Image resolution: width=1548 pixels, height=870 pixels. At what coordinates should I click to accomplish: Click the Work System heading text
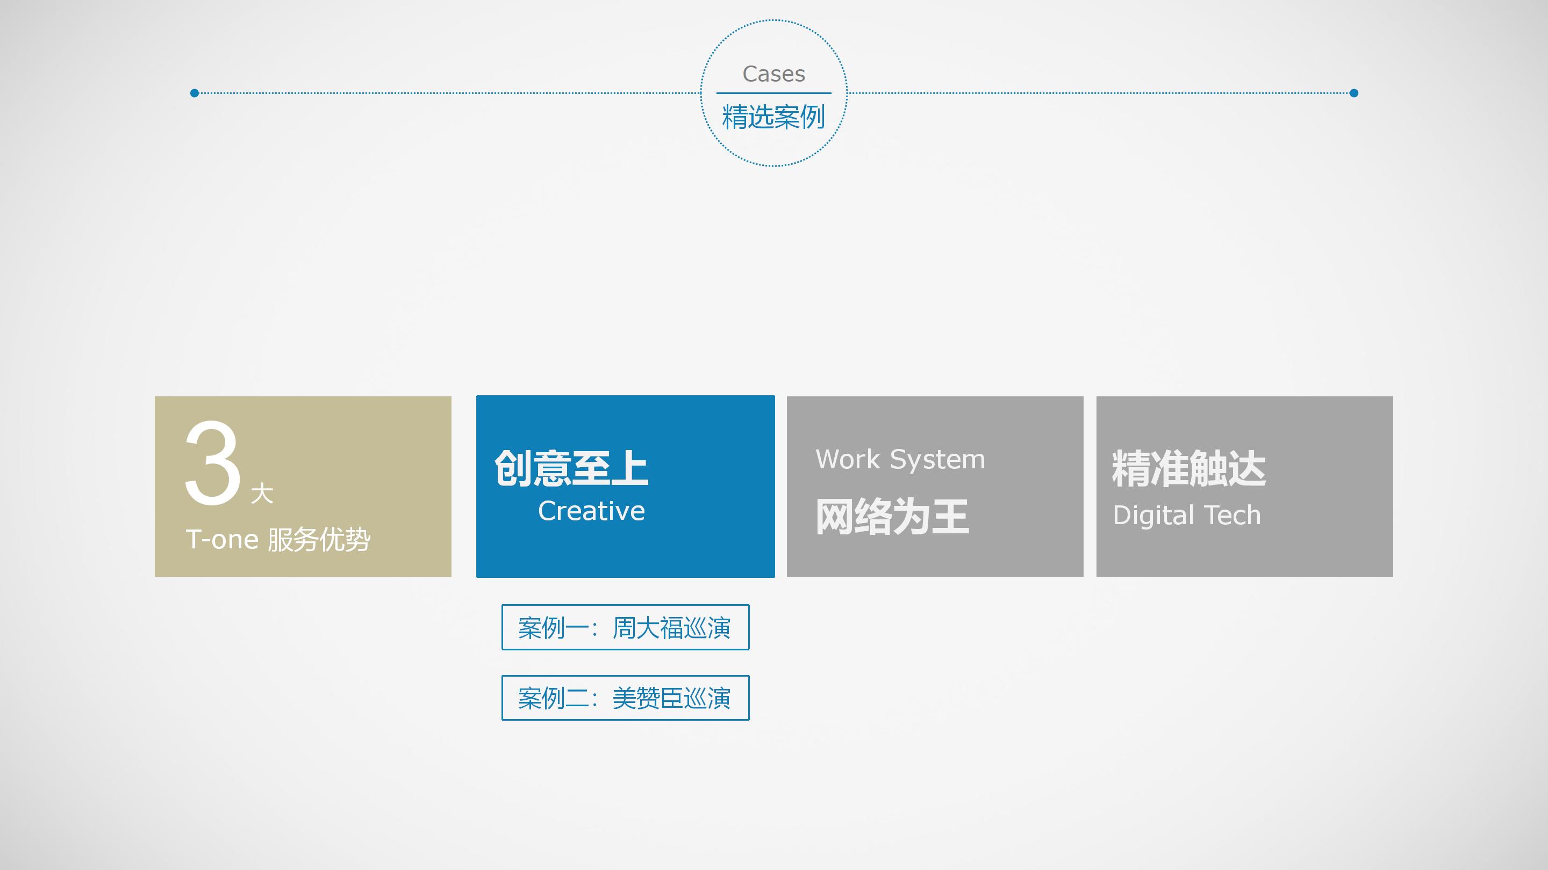pos(900,459)
